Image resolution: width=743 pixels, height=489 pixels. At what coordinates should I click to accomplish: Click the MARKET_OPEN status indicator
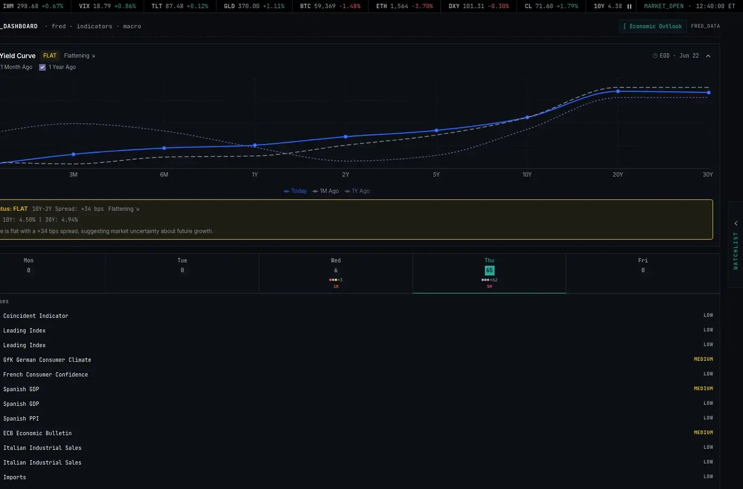click(664, 7)
